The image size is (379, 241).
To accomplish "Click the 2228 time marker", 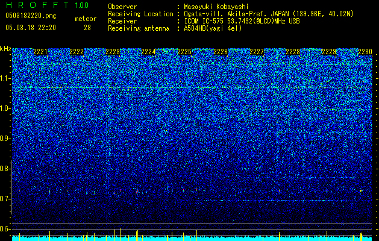I will 293,52.
